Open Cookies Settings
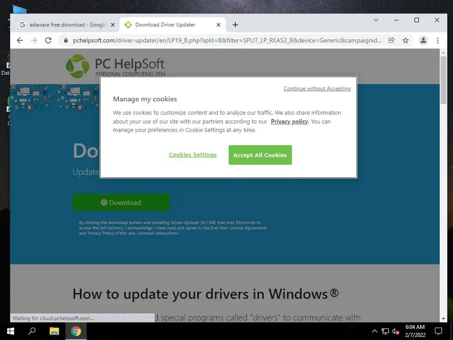Image resolution: width=453 pixels, height=340 pixels. pos(193,155)
